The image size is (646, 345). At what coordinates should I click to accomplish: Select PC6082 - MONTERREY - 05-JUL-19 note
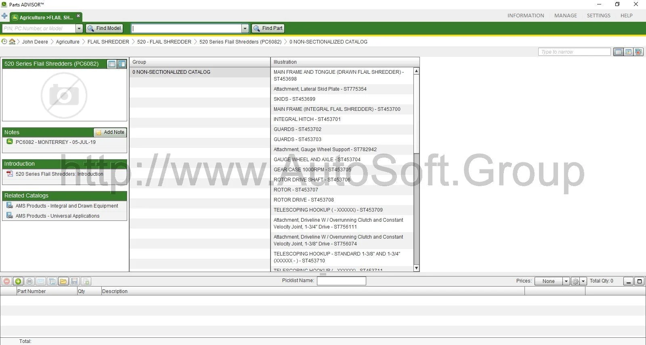pyautogui.click(x=55, y=142)
